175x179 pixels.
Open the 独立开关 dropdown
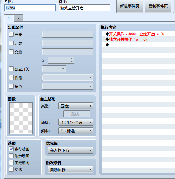click(x=54, y=69)
